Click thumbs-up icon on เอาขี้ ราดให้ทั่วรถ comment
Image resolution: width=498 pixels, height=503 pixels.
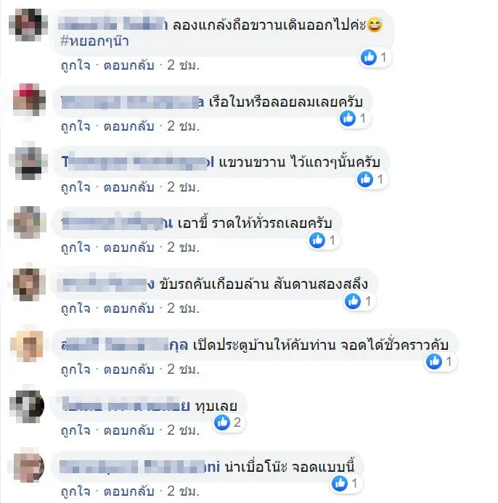tap(317, 240)
